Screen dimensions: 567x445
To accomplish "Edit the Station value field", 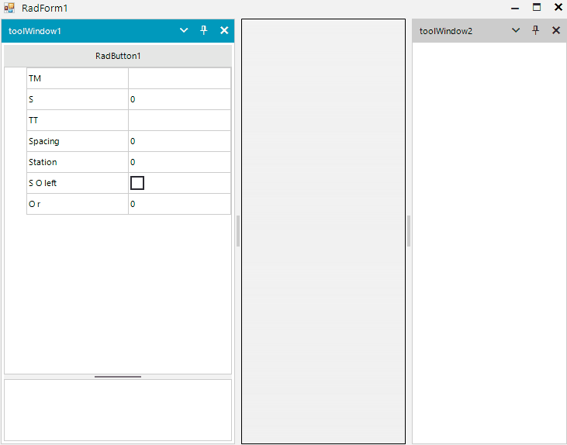I will click(179, 162).
